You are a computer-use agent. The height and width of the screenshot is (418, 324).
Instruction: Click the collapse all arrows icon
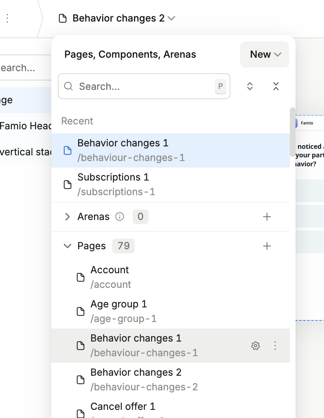[276, 86]
